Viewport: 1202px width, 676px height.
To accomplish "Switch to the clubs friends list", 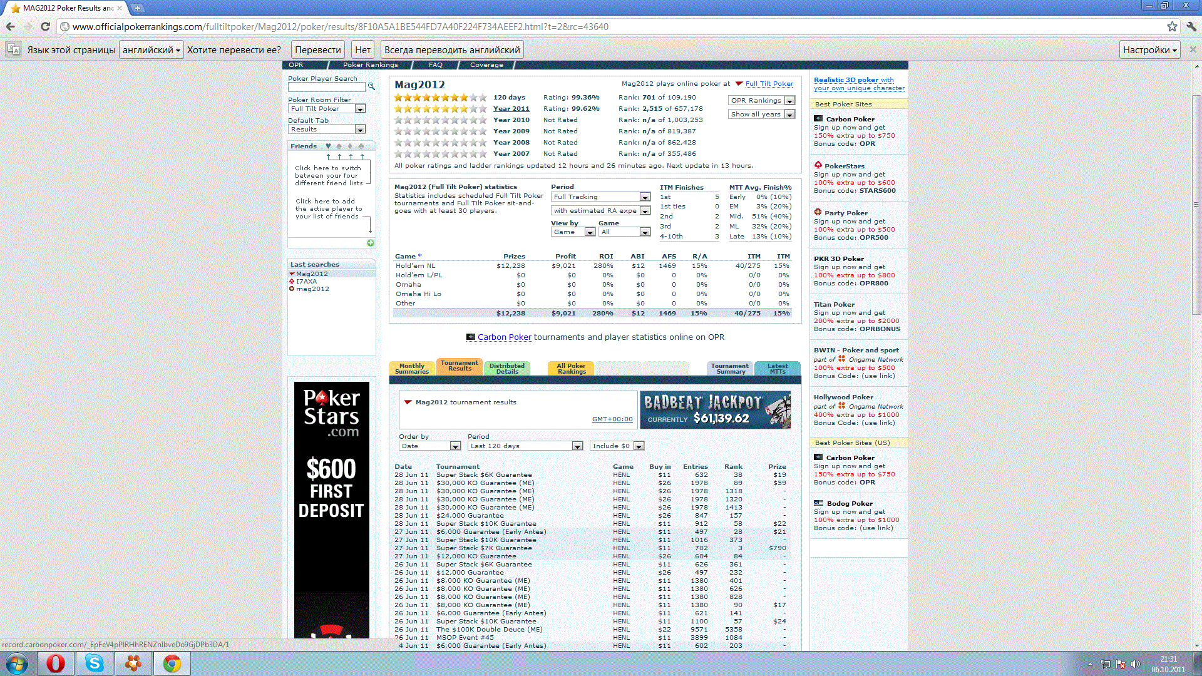I will (361, 146).
